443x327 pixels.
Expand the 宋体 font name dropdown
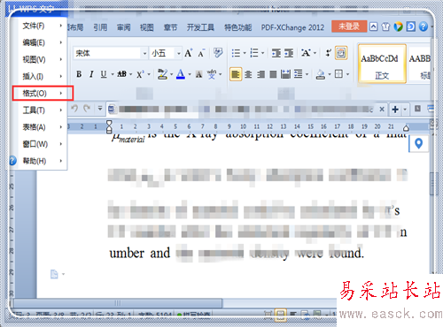[144, 53]
